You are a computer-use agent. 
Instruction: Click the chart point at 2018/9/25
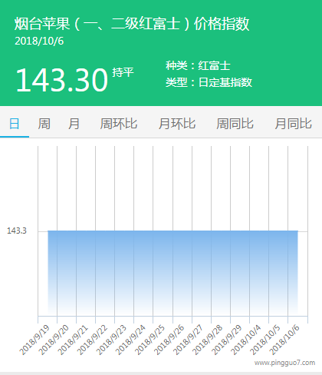coord(163,231)
